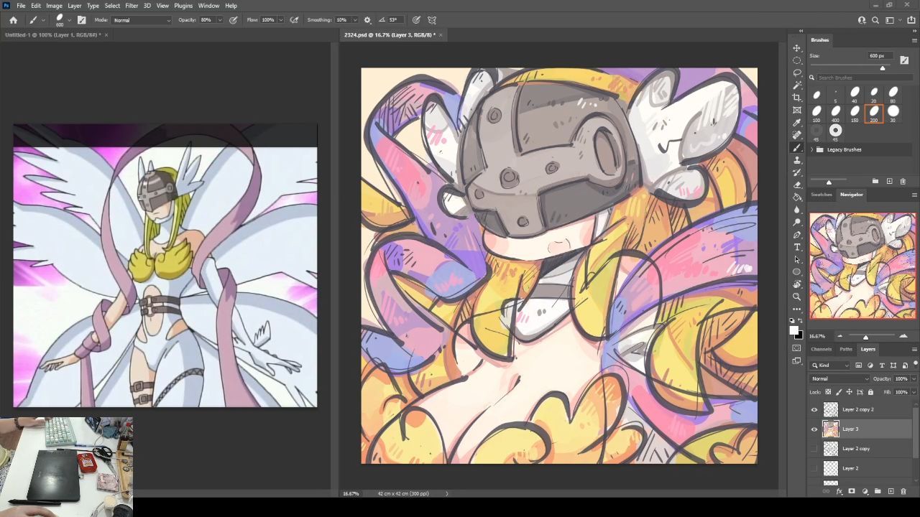Toggle lock all for layer
Viewport: 920px width, 517px height.
point(870,392)
